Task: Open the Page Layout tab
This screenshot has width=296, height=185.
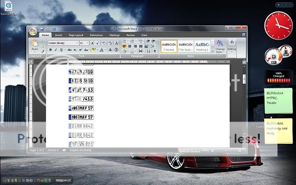Action: (x=76, y=35)
